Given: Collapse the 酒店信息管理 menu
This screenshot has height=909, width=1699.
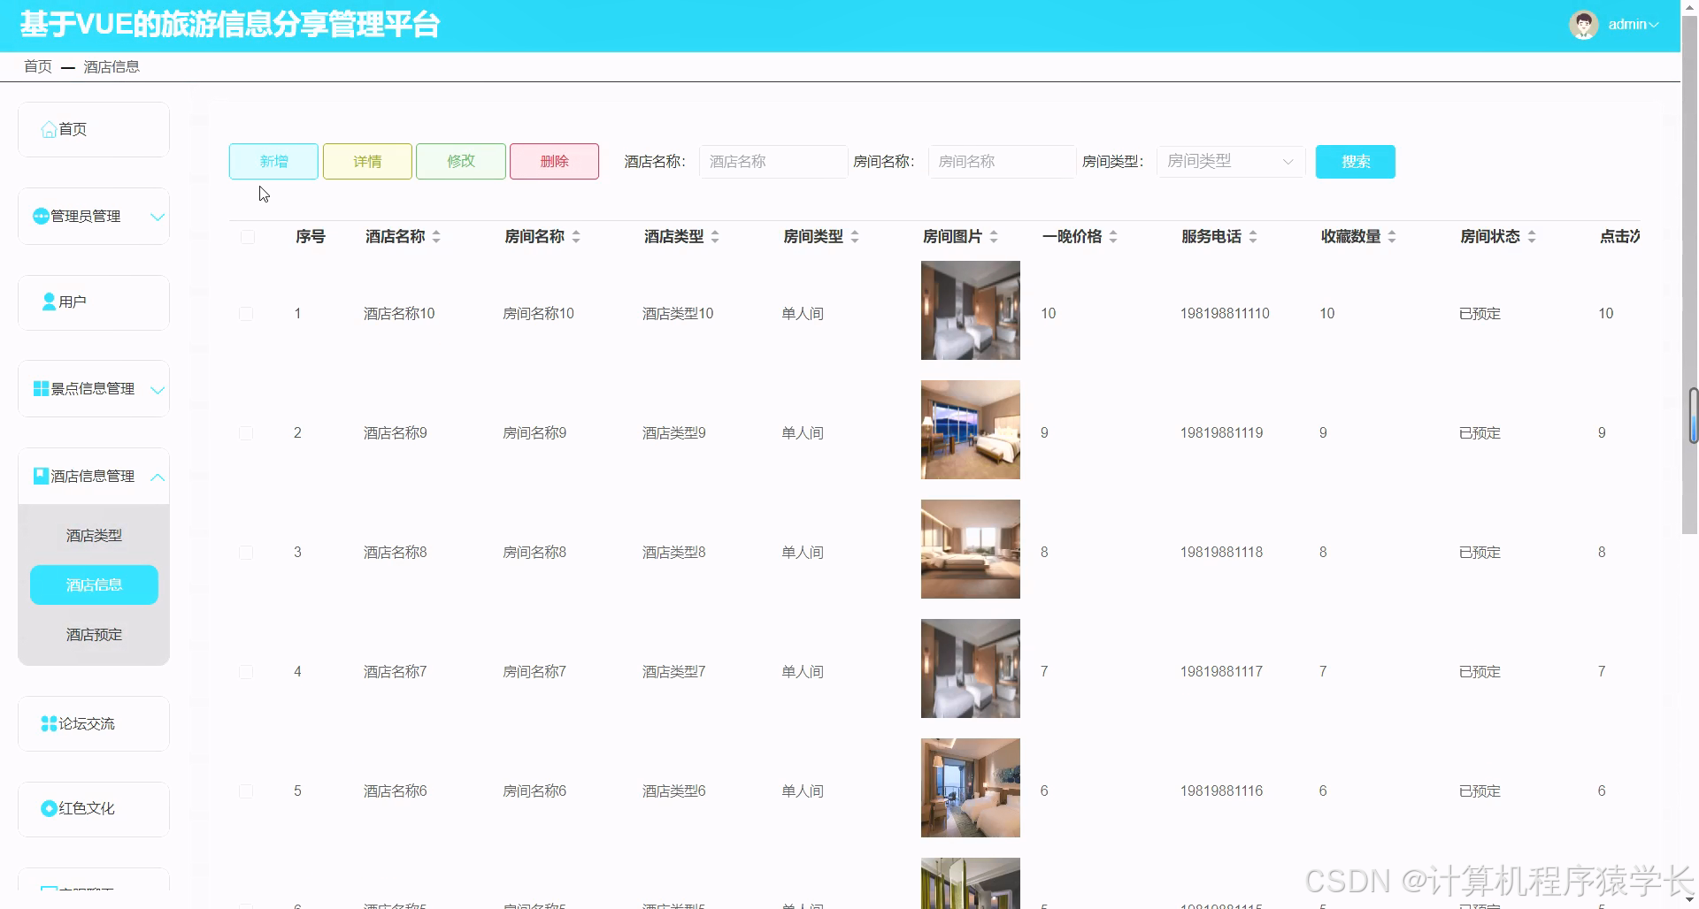Looking at the screenshot, I should (158, 477).
